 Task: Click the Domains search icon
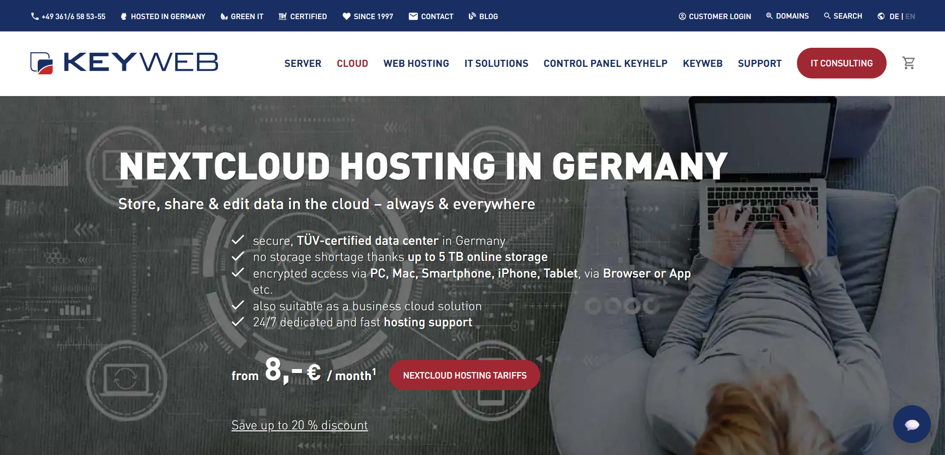[x=769, y=16]
